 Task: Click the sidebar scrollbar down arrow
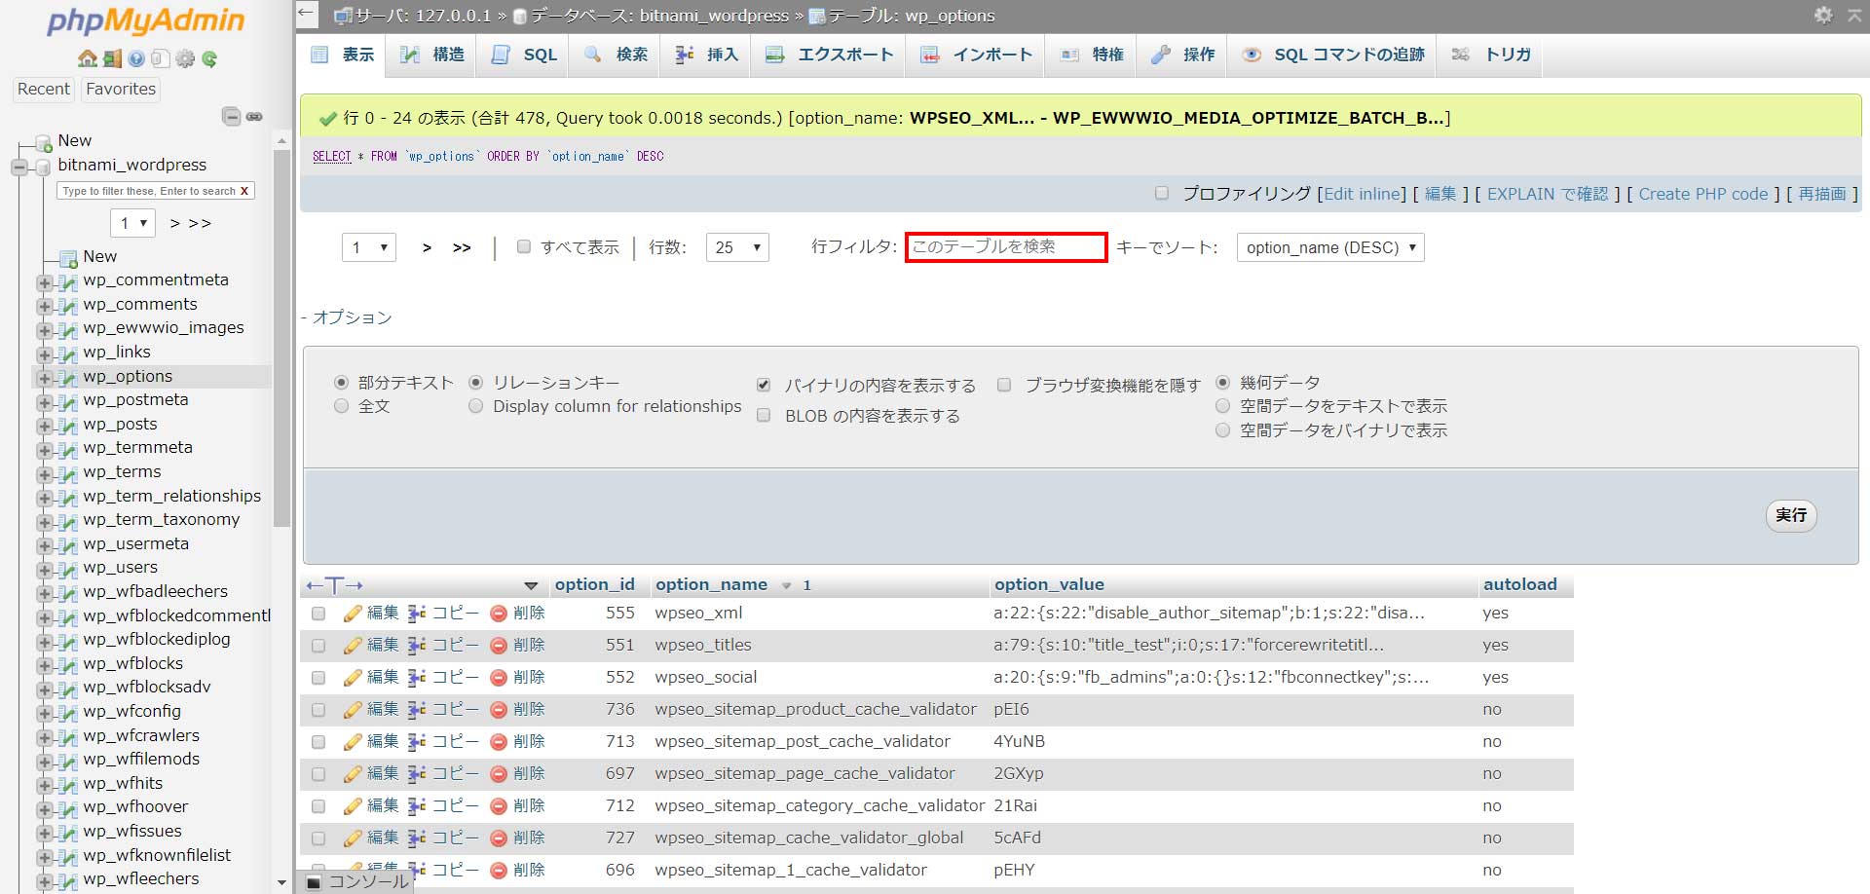pyautogui.click(x=281, y=883)
